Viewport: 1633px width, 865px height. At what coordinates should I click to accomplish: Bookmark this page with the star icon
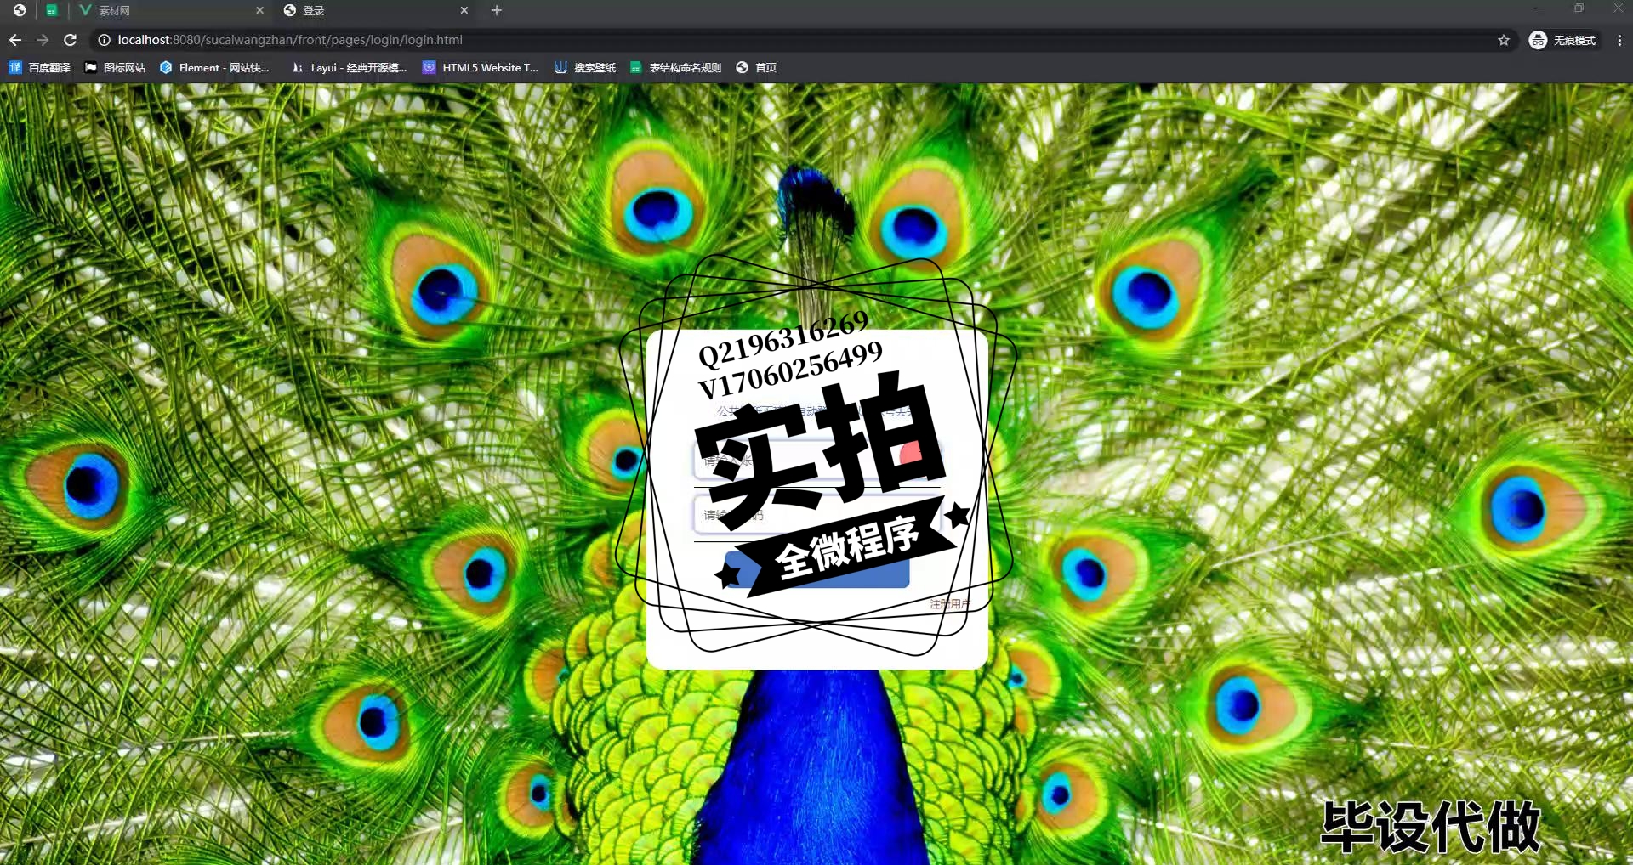[1504, 40]
